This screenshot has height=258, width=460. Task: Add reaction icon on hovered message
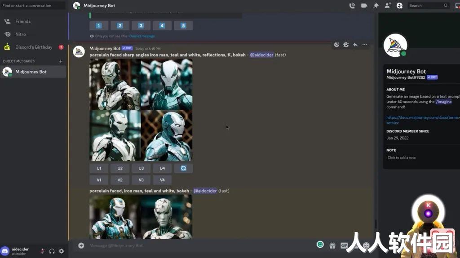(336, 45)
